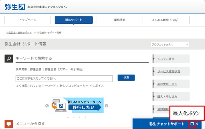205x129 pixels.
Task: Select the second carousel dot
Action: coord(74,117)
